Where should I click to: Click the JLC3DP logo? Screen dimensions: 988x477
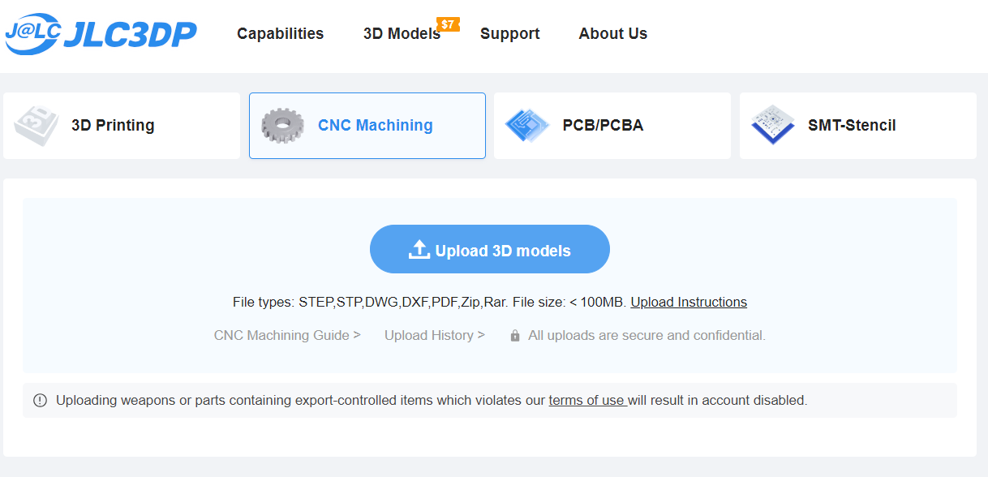[101, 33]
